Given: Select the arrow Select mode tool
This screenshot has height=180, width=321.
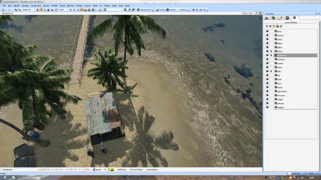Looking at the screenshot, I should coord(38,9).
